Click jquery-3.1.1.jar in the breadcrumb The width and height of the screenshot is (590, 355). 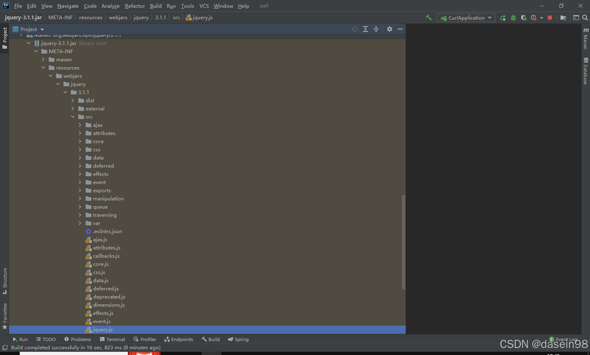tap(23, 18)
